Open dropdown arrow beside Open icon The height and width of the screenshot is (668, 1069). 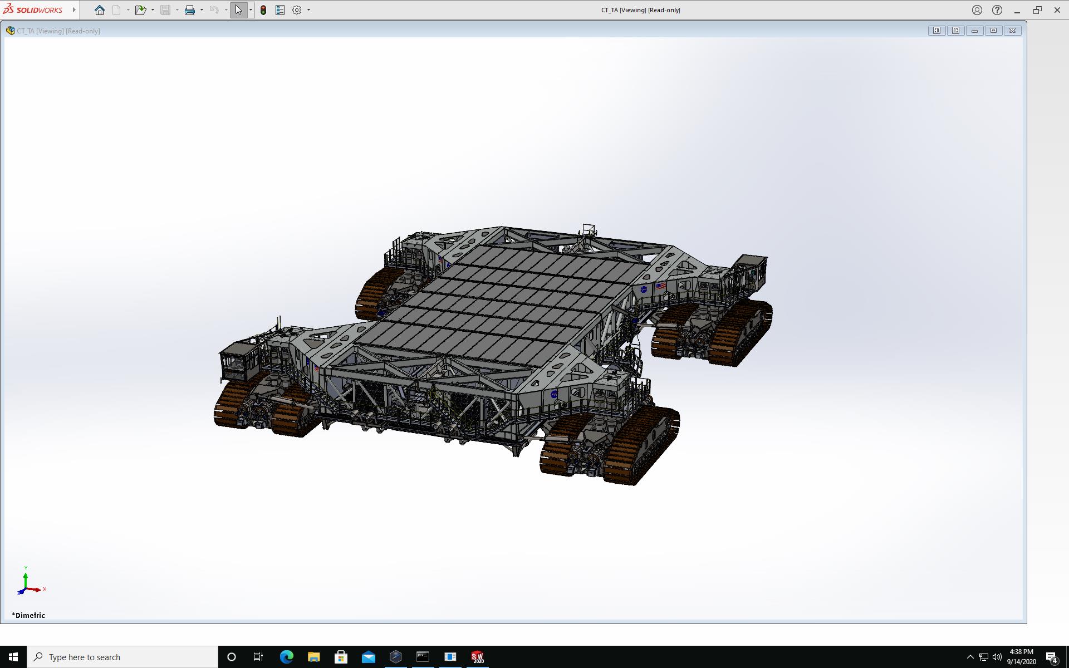153,10
